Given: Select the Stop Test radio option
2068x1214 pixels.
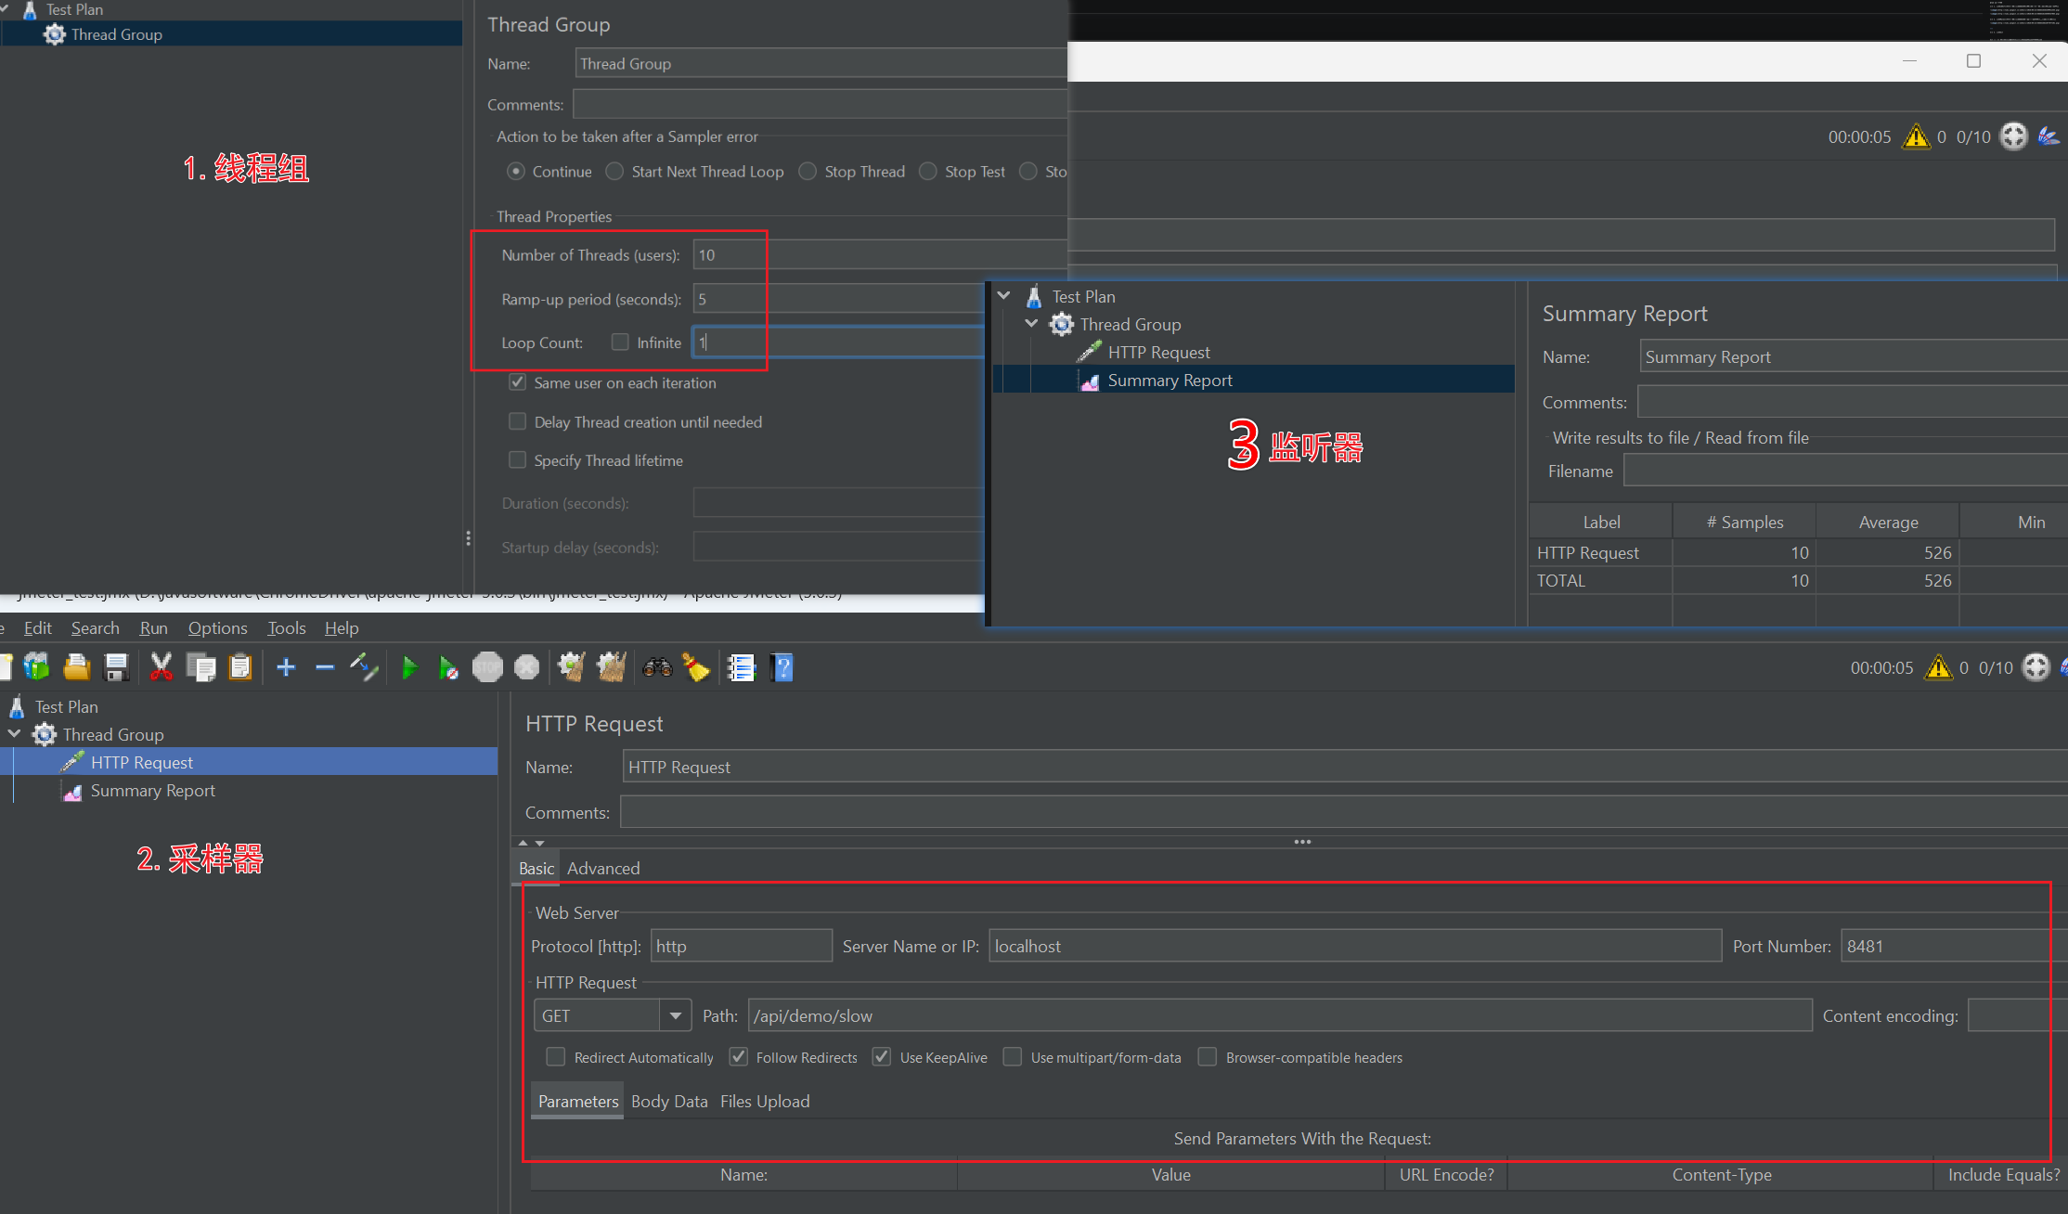Looking at the screenshot, I should click(927, 172).
